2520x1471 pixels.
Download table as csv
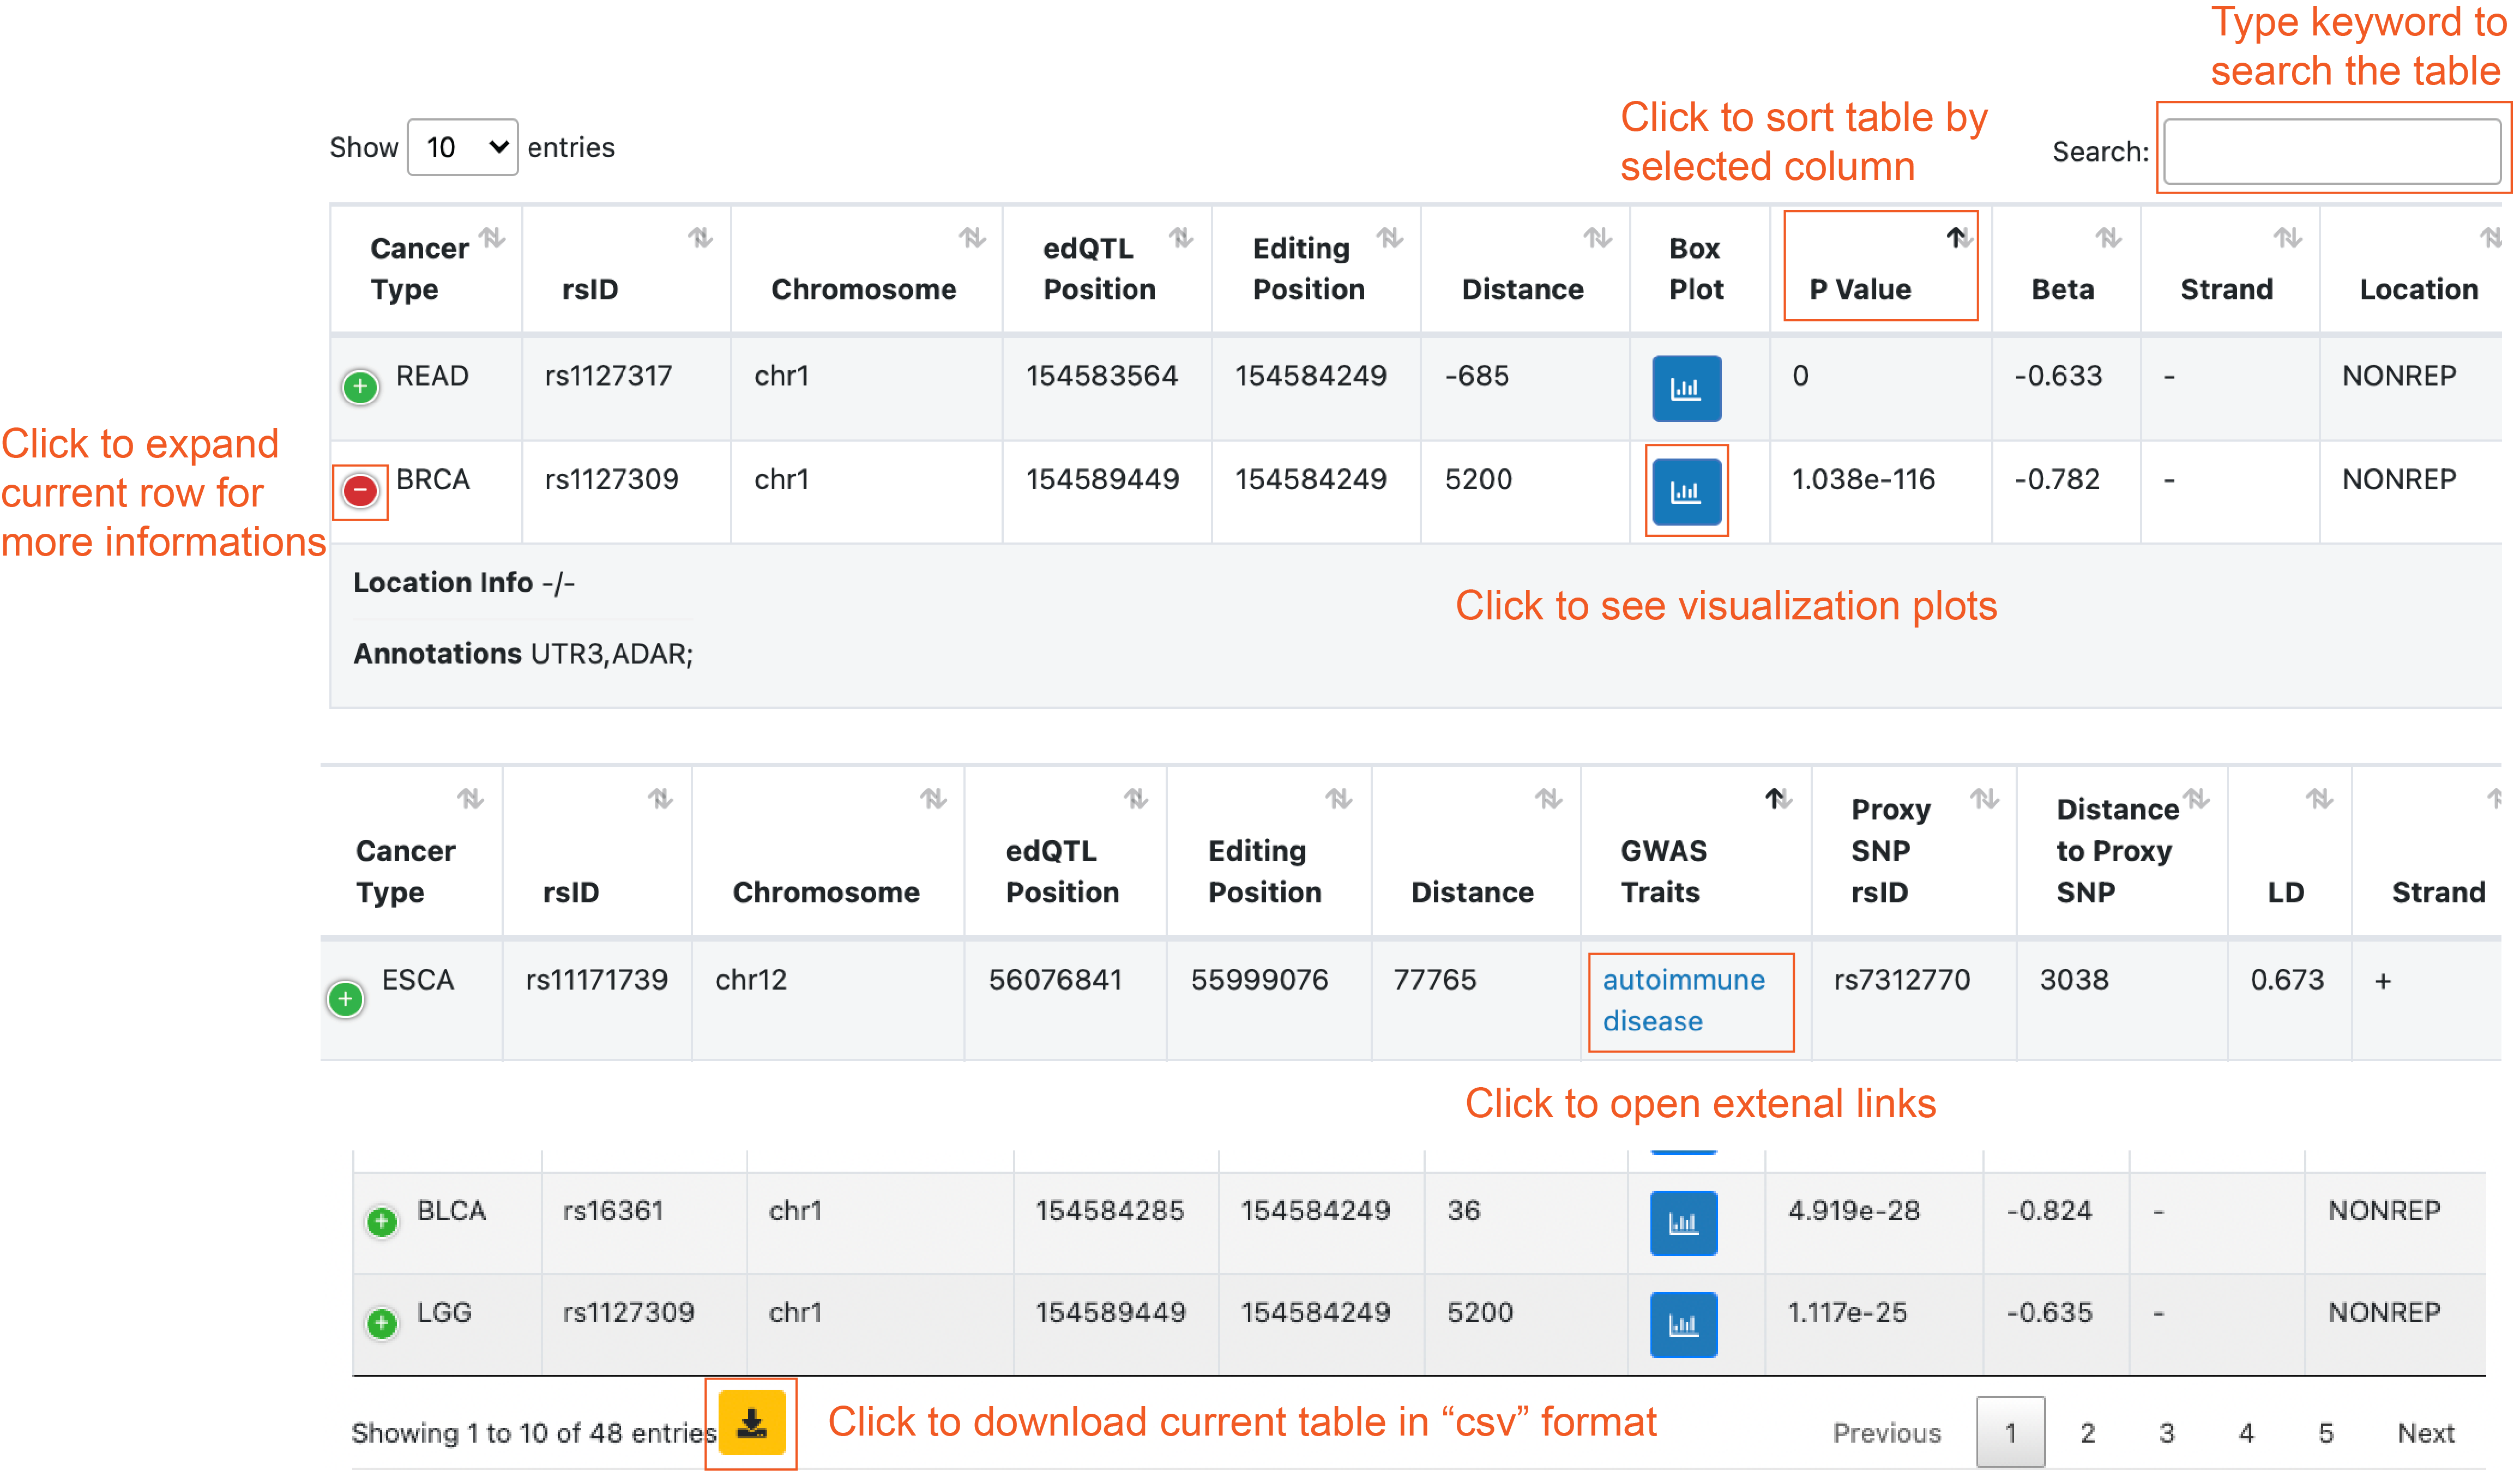pos(751,1422)
